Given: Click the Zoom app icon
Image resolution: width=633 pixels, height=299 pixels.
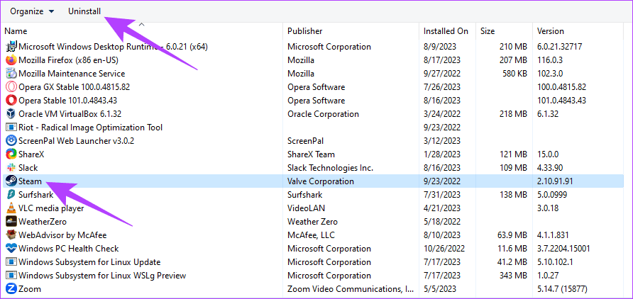Looking at the screenshot, I should (x=11, y=288).
